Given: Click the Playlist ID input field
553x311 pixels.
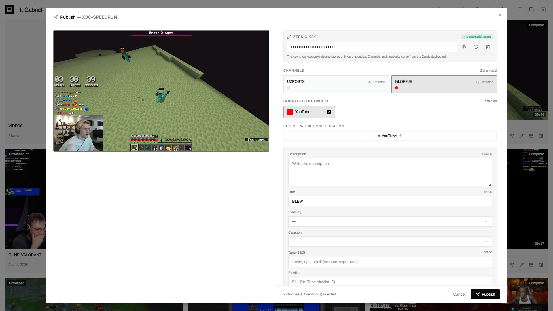Looking at the screenshot, I should click(x=390, y=281).
